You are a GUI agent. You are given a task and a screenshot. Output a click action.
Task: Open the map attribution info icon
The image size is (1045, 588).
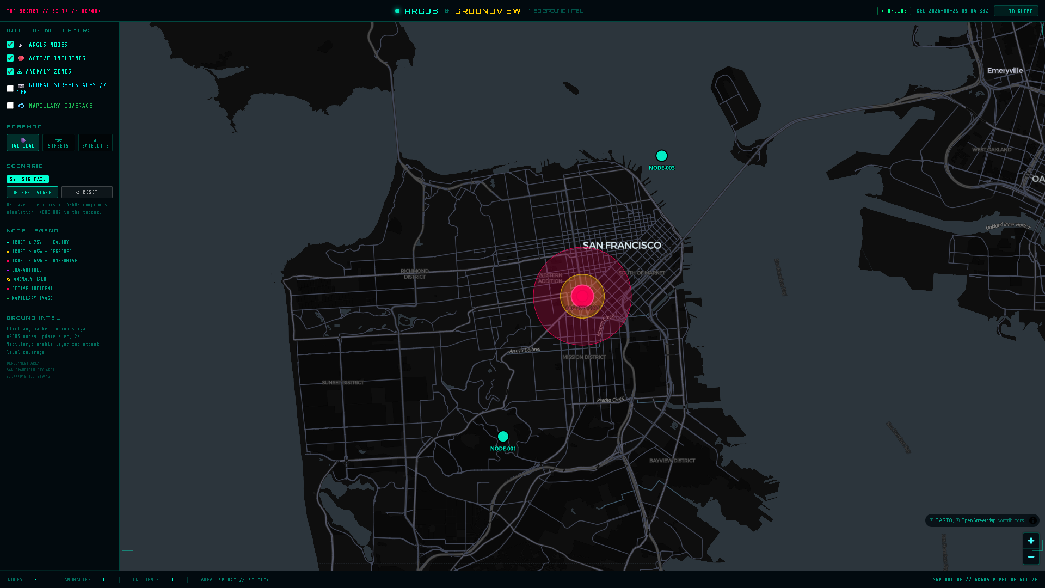(1032, 520)
